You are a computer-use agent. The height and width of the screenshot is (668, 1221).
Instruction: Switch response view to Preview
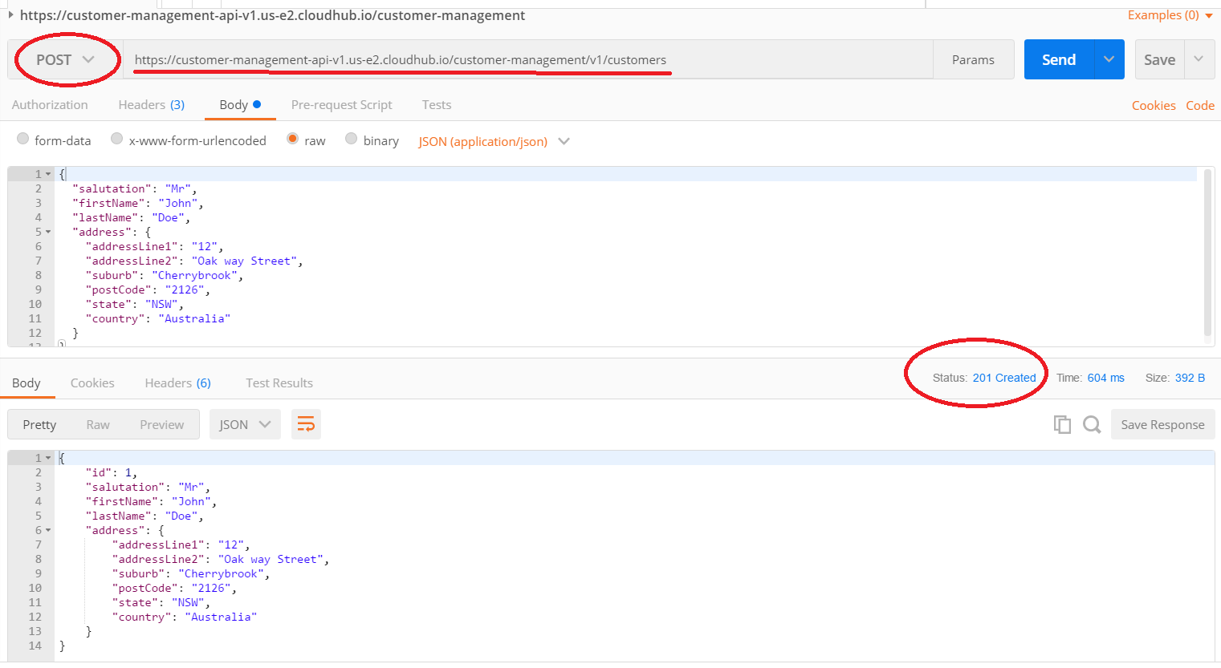coord(162,424)
